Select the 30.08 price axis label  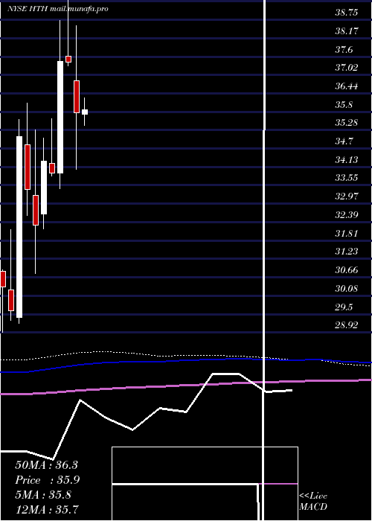(347, 289)
